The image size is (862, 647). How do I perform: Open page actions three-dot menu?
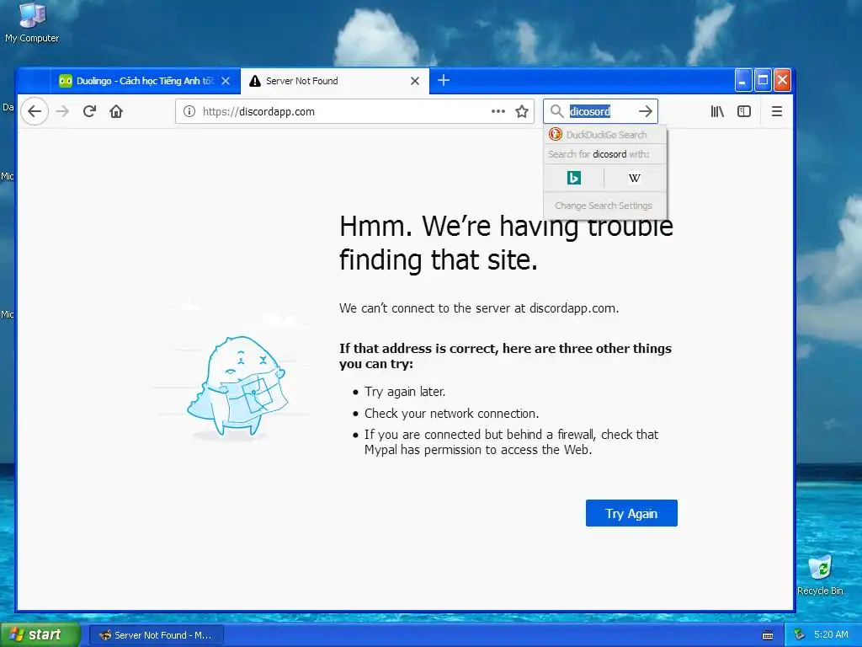498,112
